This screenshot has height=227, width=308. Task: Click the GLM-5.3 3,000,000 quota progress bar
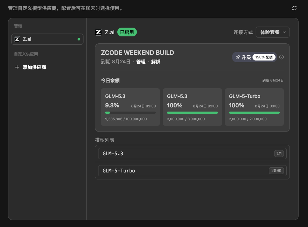point(192,113)
